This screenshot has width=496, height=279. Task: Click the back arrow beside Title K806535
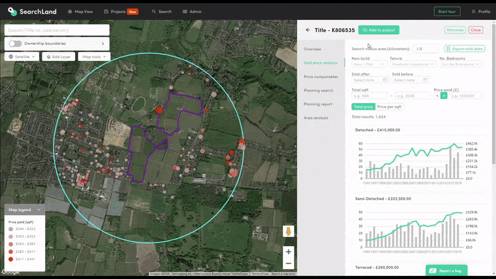coord(308,30)
